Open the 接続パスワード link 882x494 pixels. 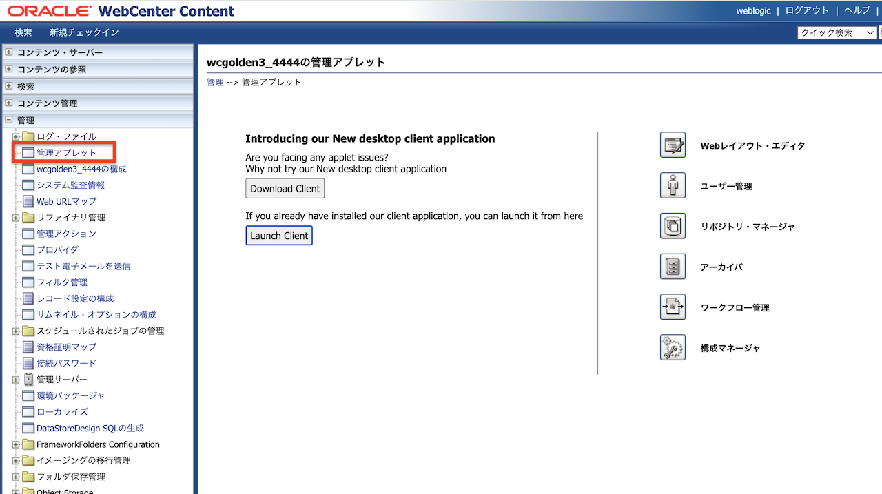pos(66,363)
